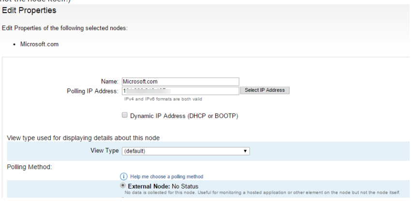This screenshot has height=202, width=415.
Task: Click the Select IP Address button
Action: (265, 90)
